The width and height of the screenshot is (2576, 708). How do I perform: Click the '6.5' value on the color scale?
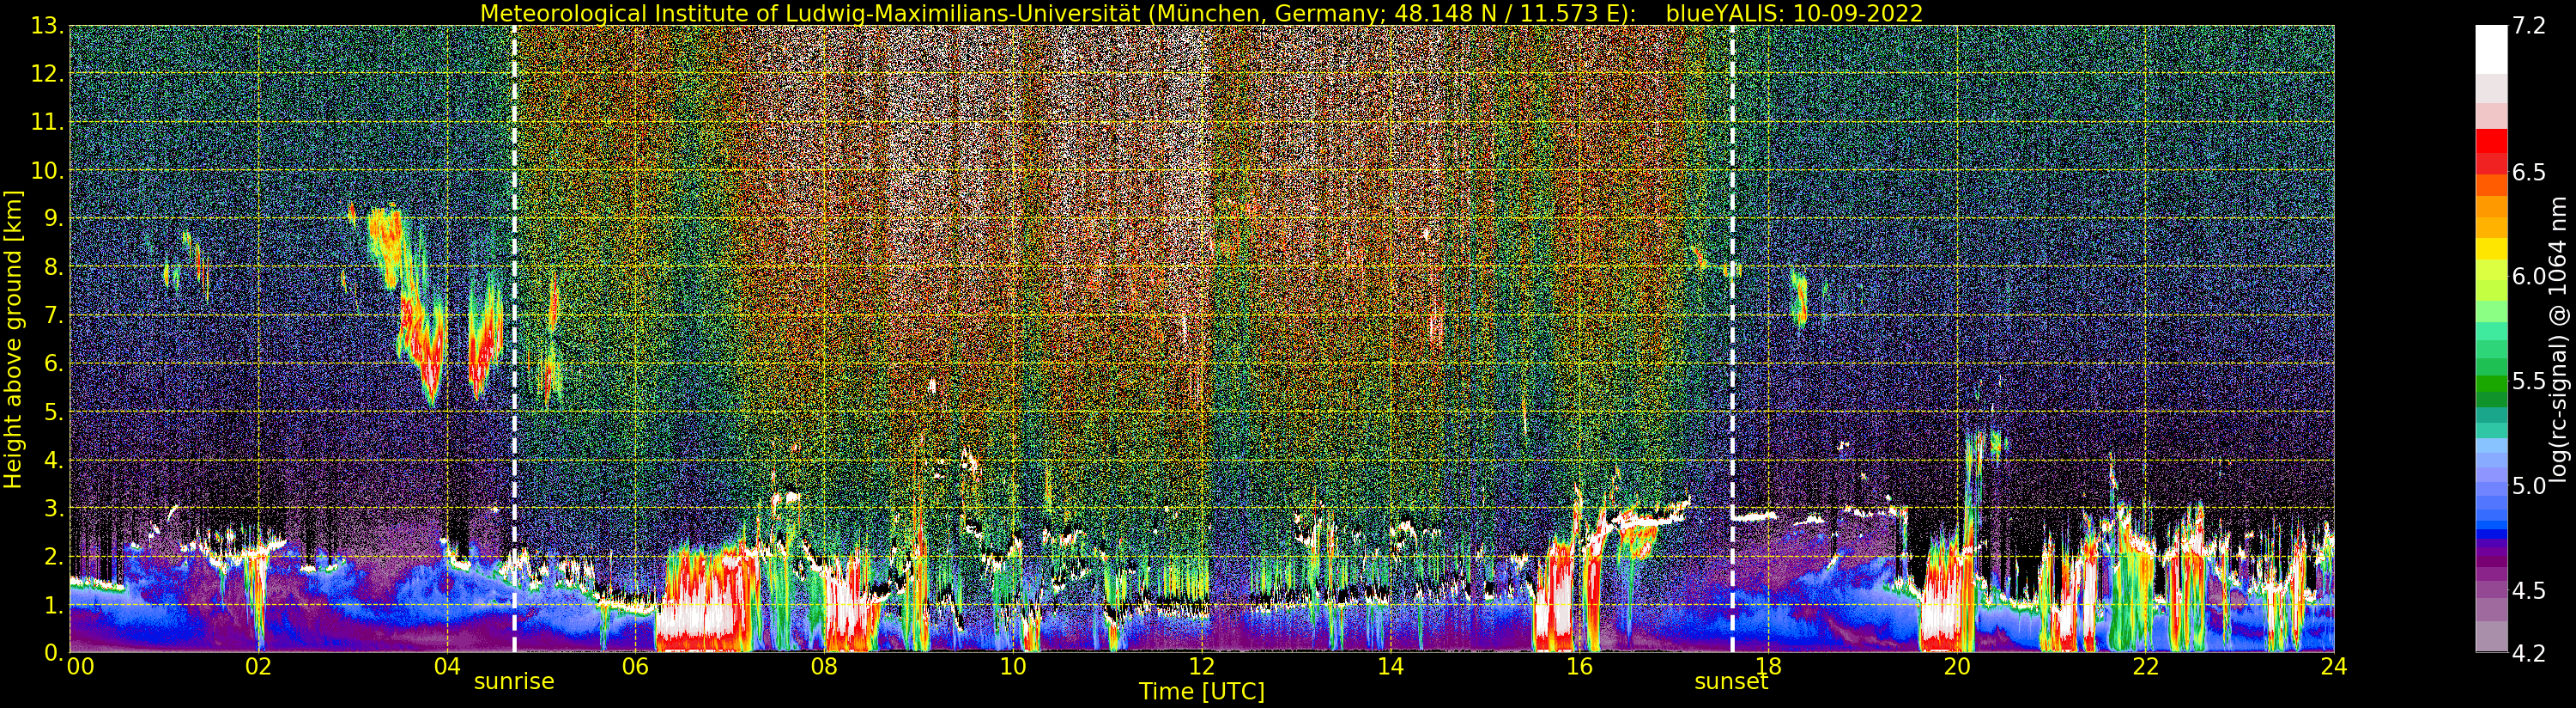(2529, 172)
